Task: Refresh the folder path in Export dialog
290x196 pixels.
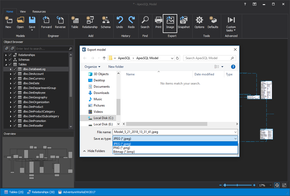Action: point(177,58)
